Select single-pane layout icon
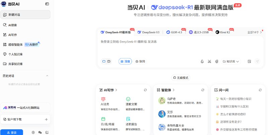This screenshot has height=135, width=268. point(104,61)
